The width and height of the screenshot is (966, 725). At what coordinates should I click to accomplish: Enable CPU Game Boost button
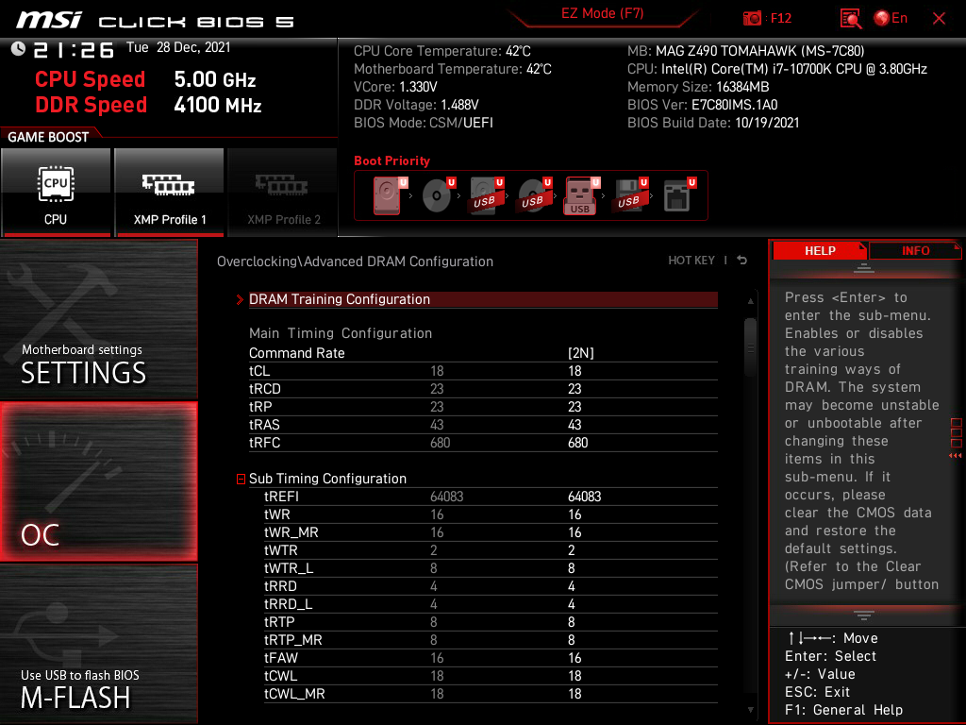tap(56, 192)
